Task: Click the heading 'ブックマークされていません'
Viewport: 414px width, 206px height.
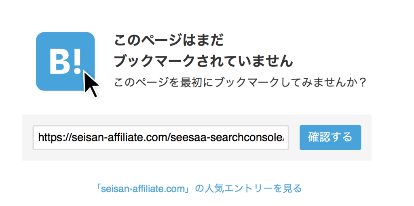Action: pyautogui.click(x=203, y=61)
